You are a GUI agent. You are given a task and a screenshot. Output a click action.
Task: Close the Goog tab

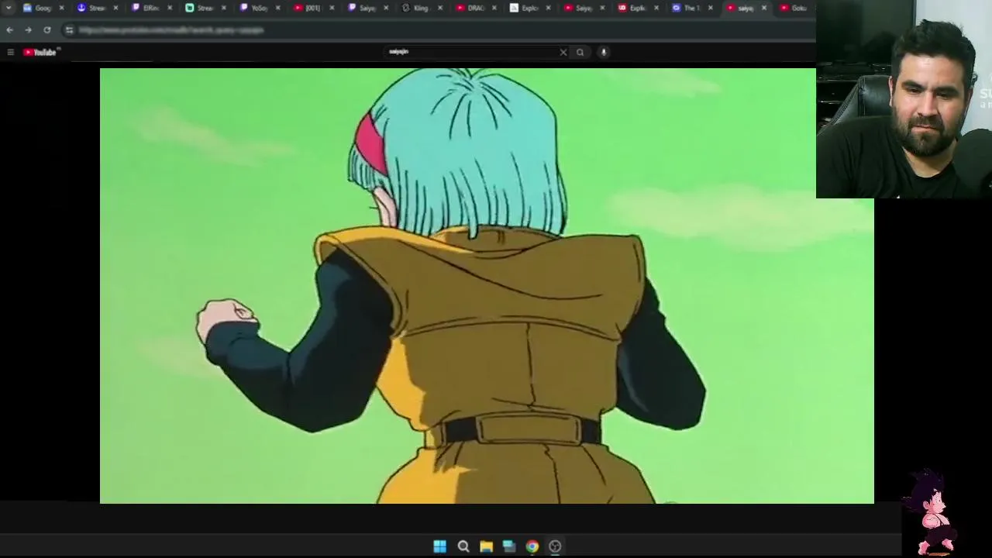coord(61,8)
